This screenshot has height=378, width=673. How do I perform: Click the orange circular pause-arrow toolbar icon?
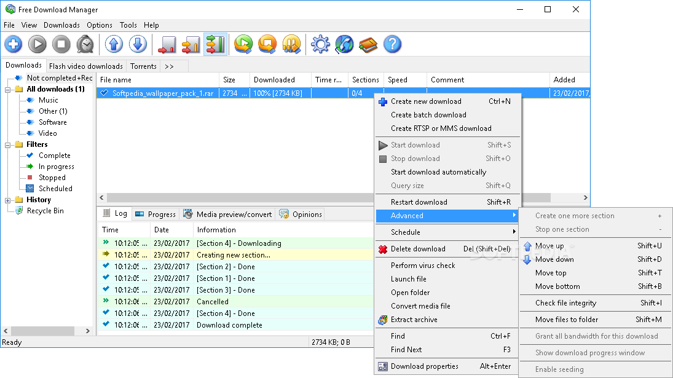(x=291, y=44)
